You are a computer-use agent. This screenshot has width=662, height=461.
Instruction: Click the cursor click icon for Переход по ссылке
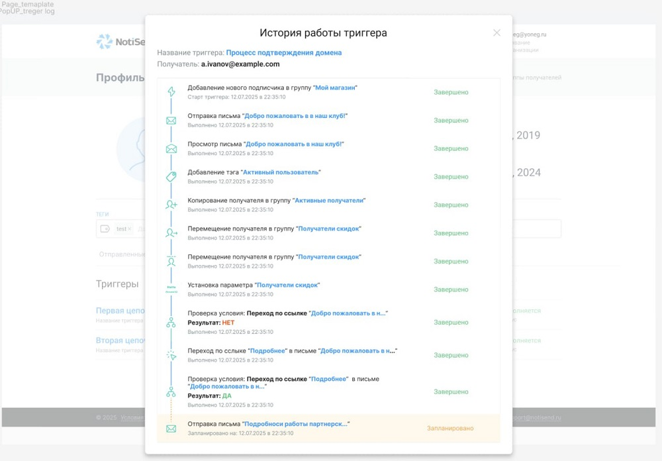coord(171,356)
